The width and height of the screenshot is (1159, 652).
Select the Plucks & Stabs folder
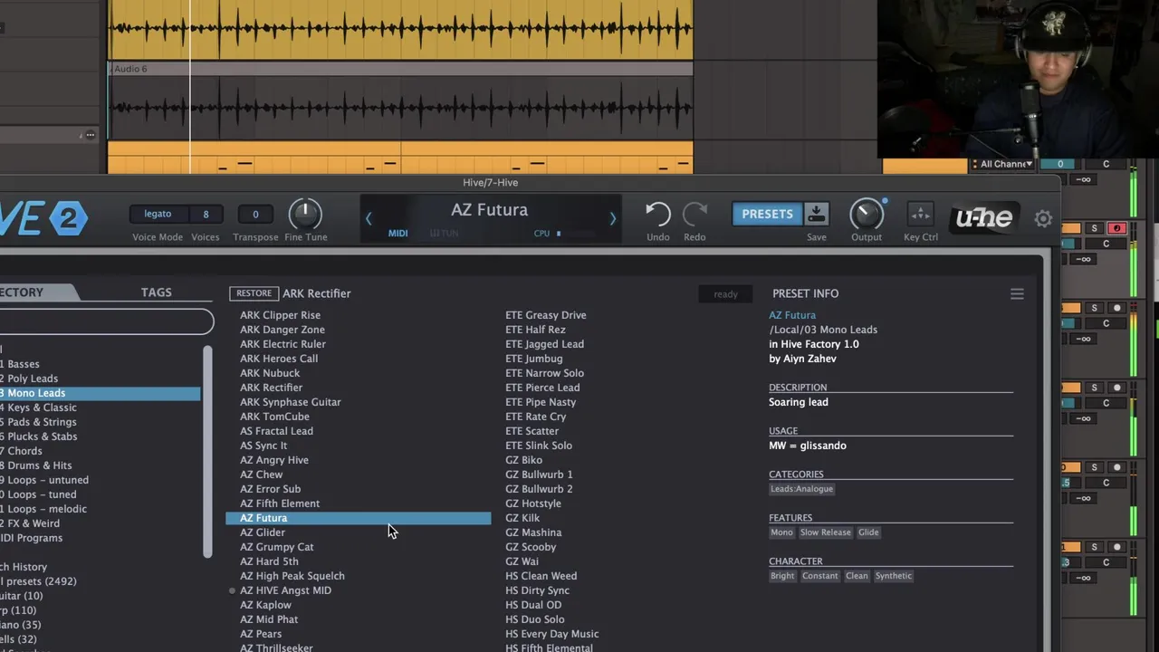[x=100, y=436]
